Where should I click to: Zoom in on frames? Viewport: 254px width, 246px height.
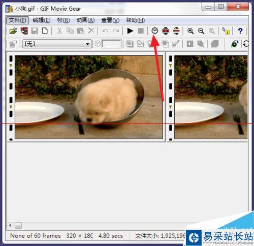(190, 31)
